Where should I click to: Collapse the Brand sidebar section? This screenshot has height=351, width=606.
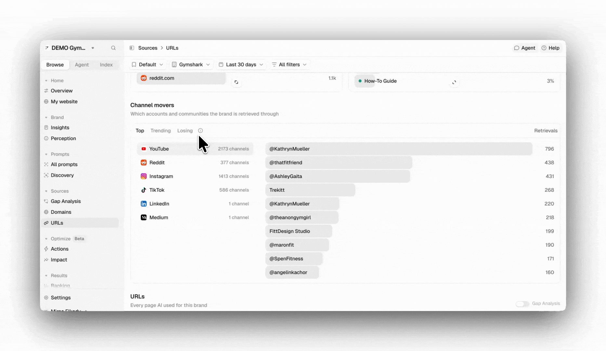[x=46, y=117]
